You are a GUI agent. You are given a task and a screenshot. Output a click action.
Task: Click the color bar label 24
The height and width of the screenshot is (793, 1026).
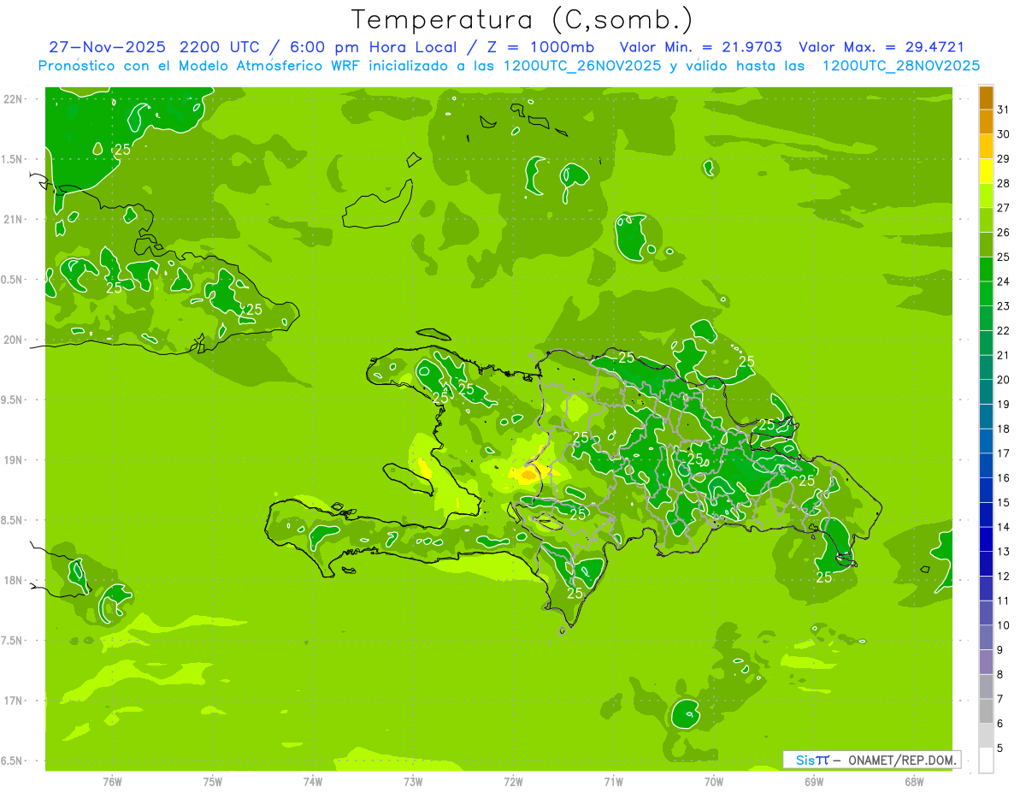[1004, 281]
